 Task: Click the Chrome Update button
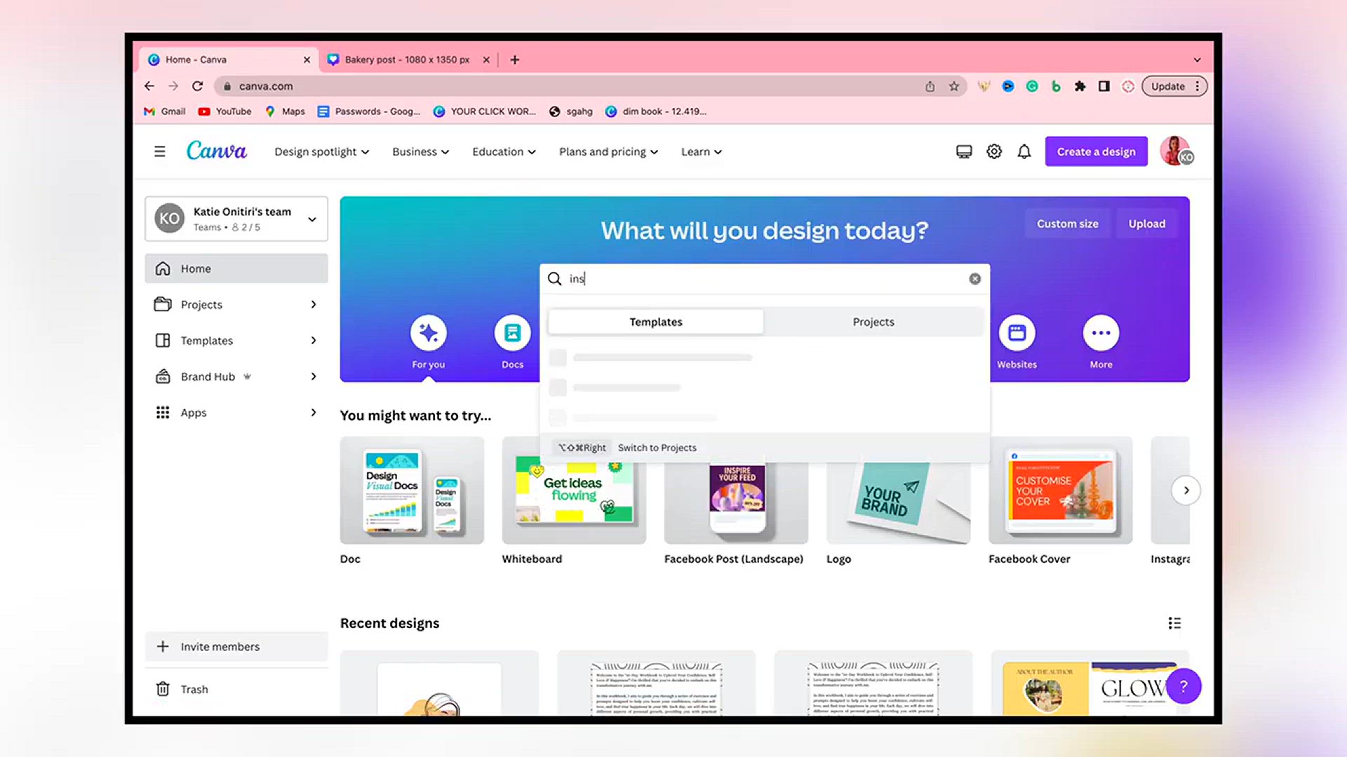coord(1174,86)
